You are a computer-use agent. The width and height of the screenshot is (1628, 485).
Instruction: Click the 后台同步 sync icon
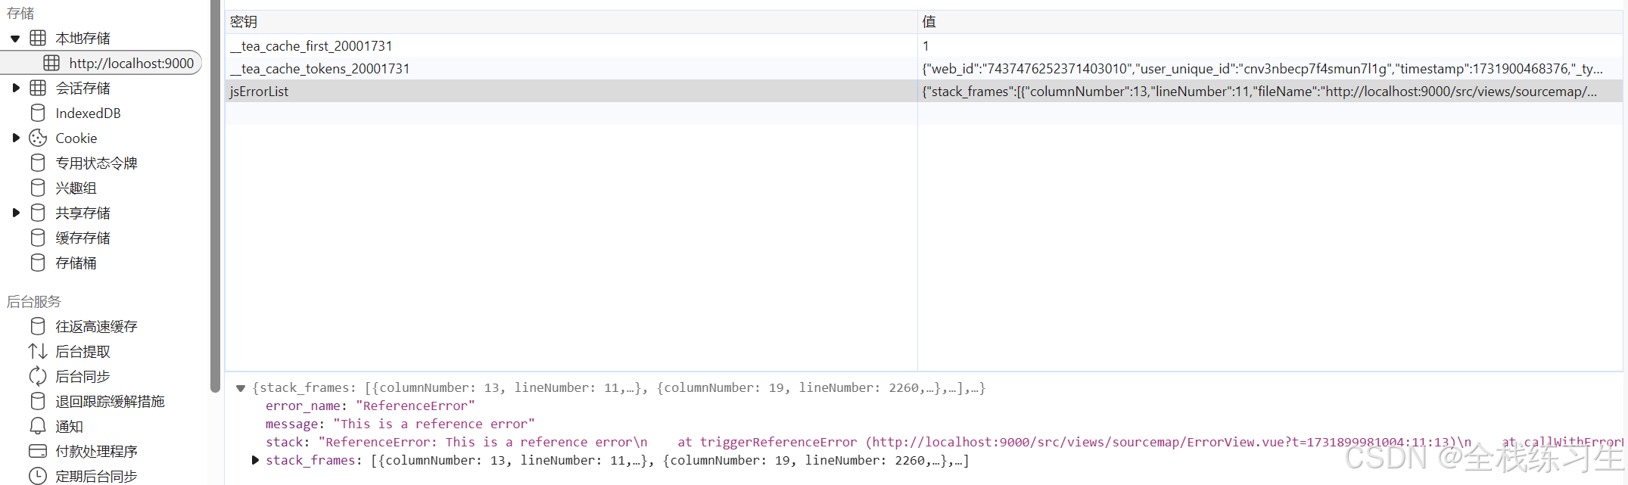(38, 376)
